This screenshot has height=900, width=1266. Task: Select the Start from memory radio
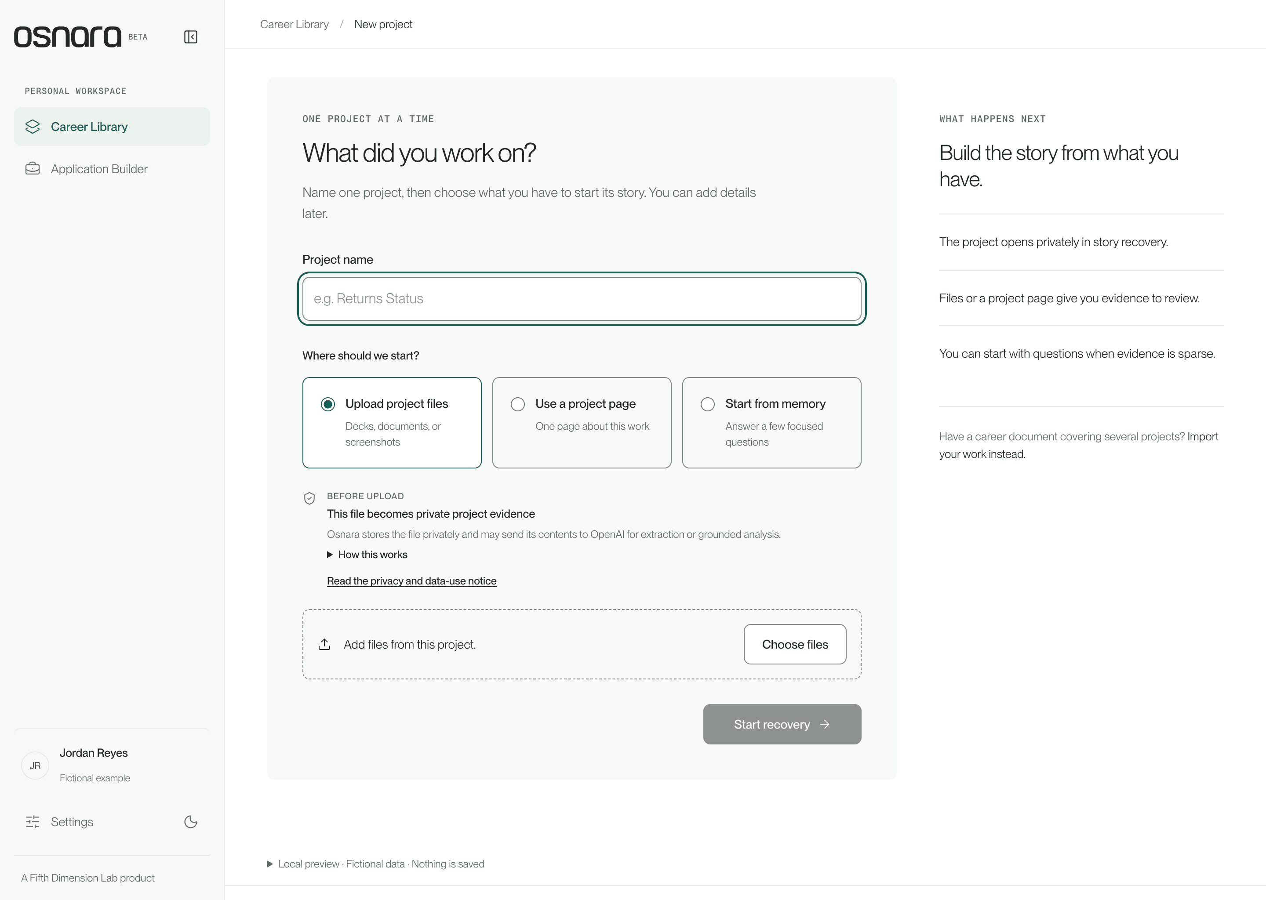pos(708,404)
